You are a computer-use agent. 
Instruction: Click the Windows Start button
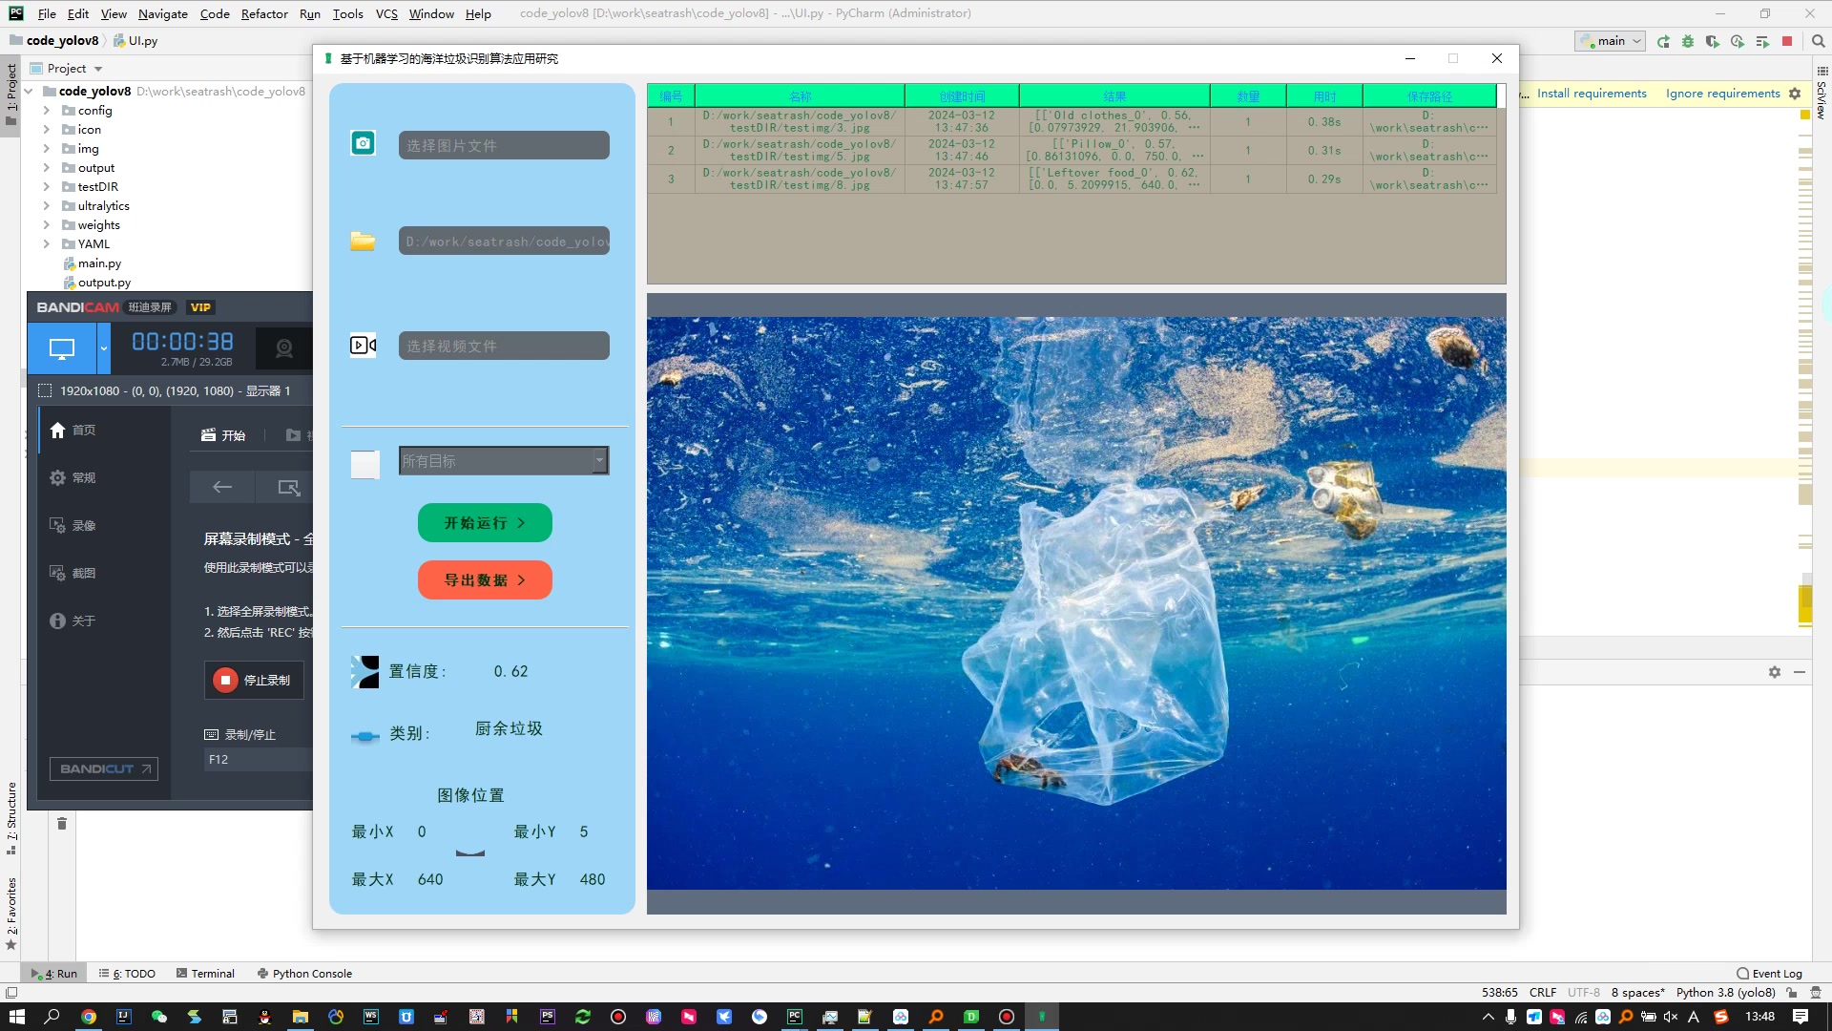coord(17,1017)
